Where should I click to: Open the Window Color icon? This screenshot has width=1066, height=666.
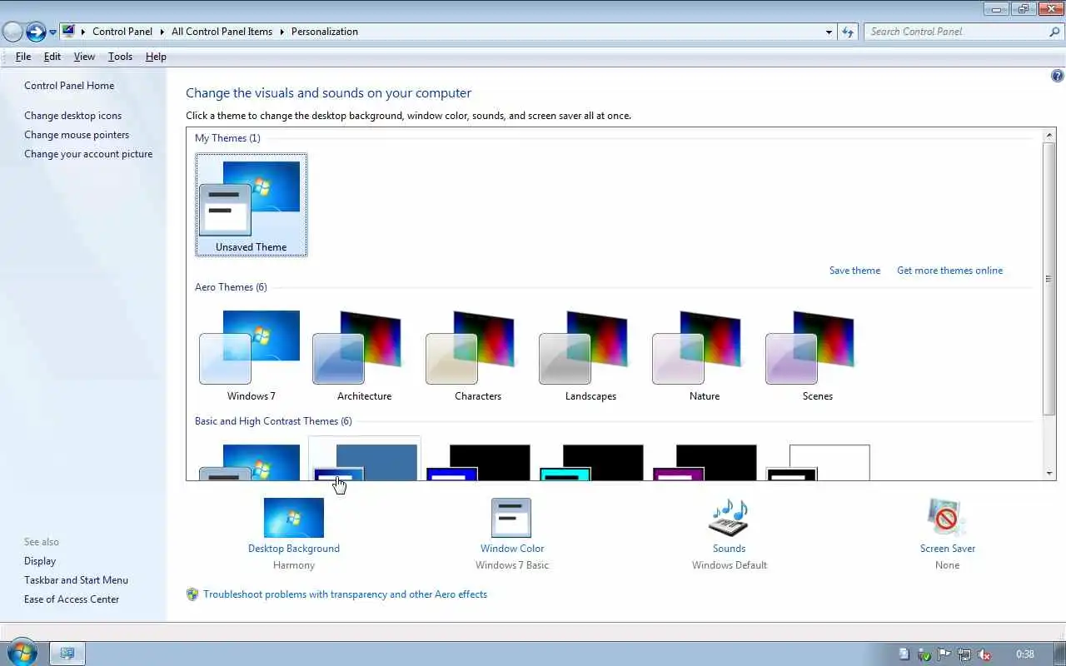(x=511, y=518)
